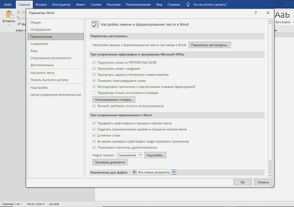The image size is (294, 207).
Task: Open the Грамматика rule set dropdown
Action: [140, 155]
